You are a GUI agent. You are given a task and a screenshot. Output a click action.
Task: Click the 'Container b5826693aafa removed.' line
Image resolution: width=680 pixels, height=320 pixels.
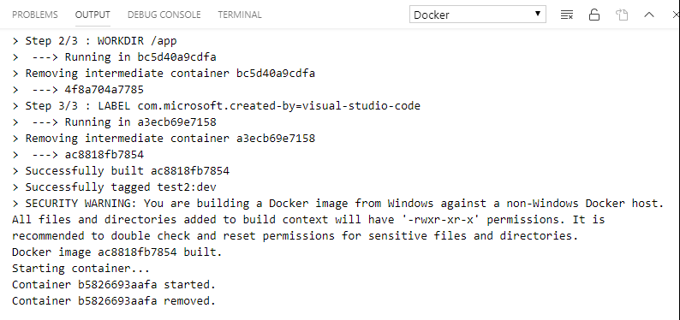[114, 301]
